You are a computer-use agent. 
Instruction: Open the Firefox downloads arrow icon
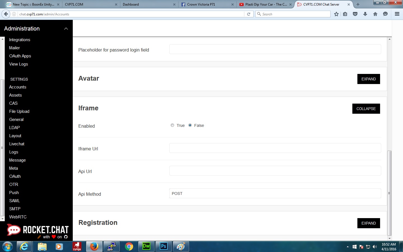tap(365, 14)
